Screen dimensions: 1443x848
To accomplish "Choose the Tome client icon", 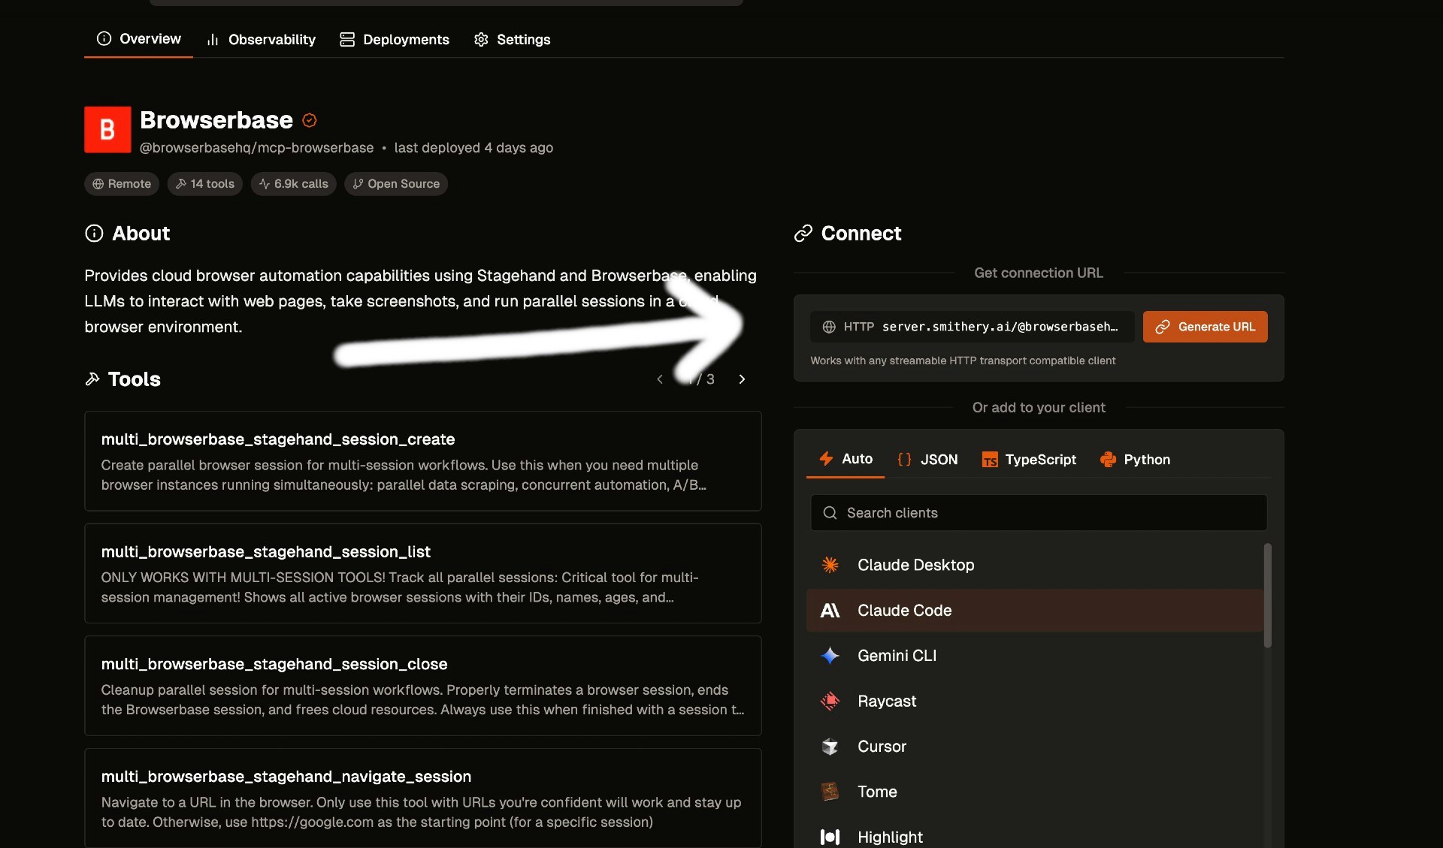I will 830,792.
